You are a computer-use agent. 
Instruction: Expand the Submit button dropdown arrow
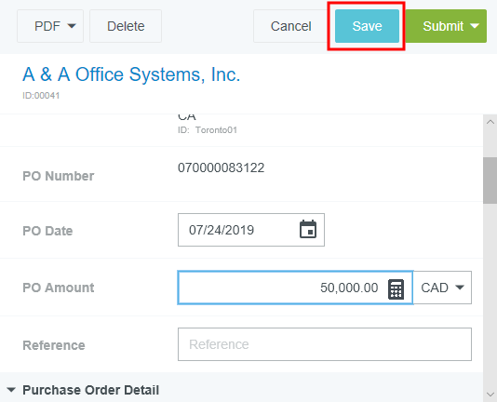tap(475, 26)
